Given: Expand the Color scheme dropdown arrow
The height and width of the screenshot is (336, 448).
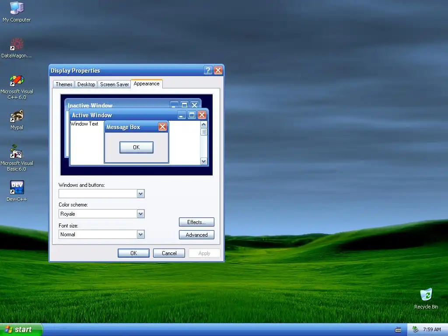Looking at the screenshot, I should point(140,213).
